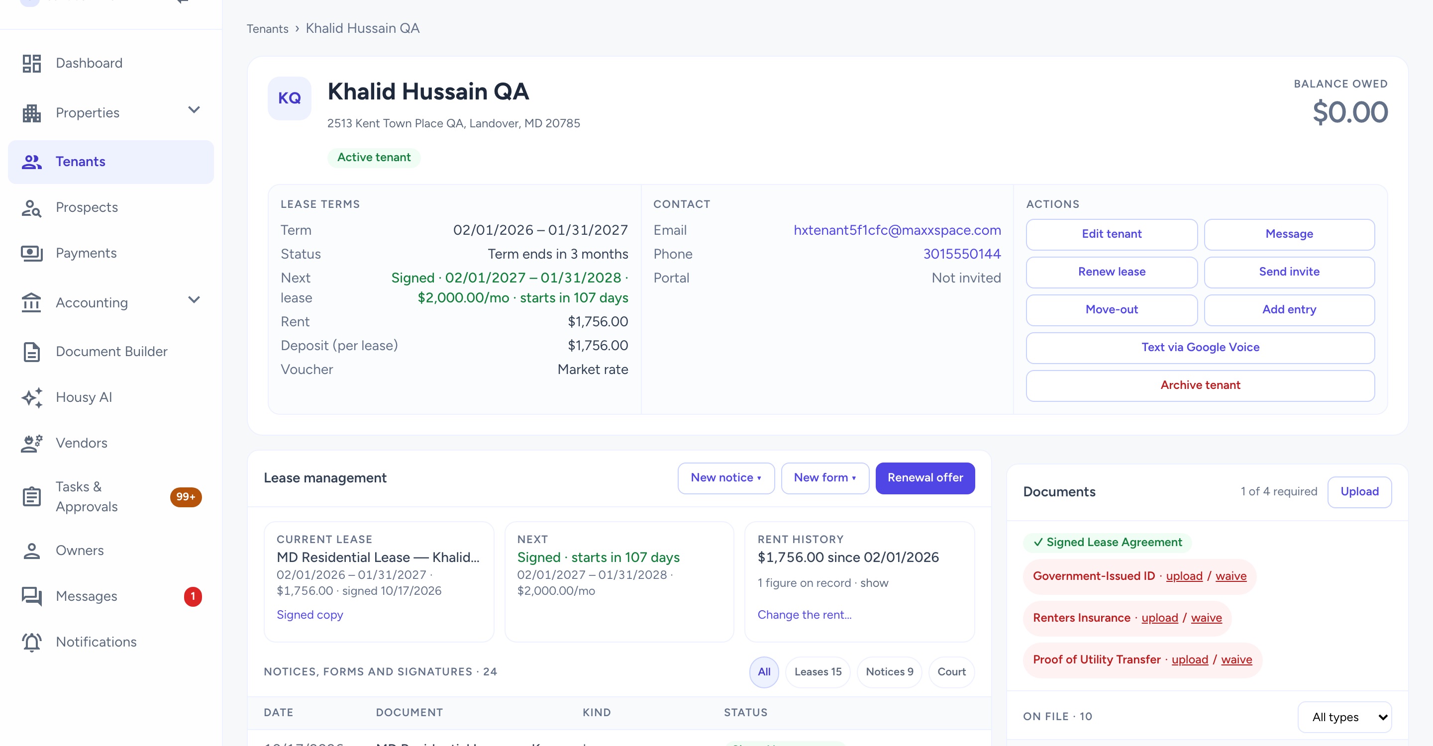Click the Document Builder file icon

(x=32, y=352)
